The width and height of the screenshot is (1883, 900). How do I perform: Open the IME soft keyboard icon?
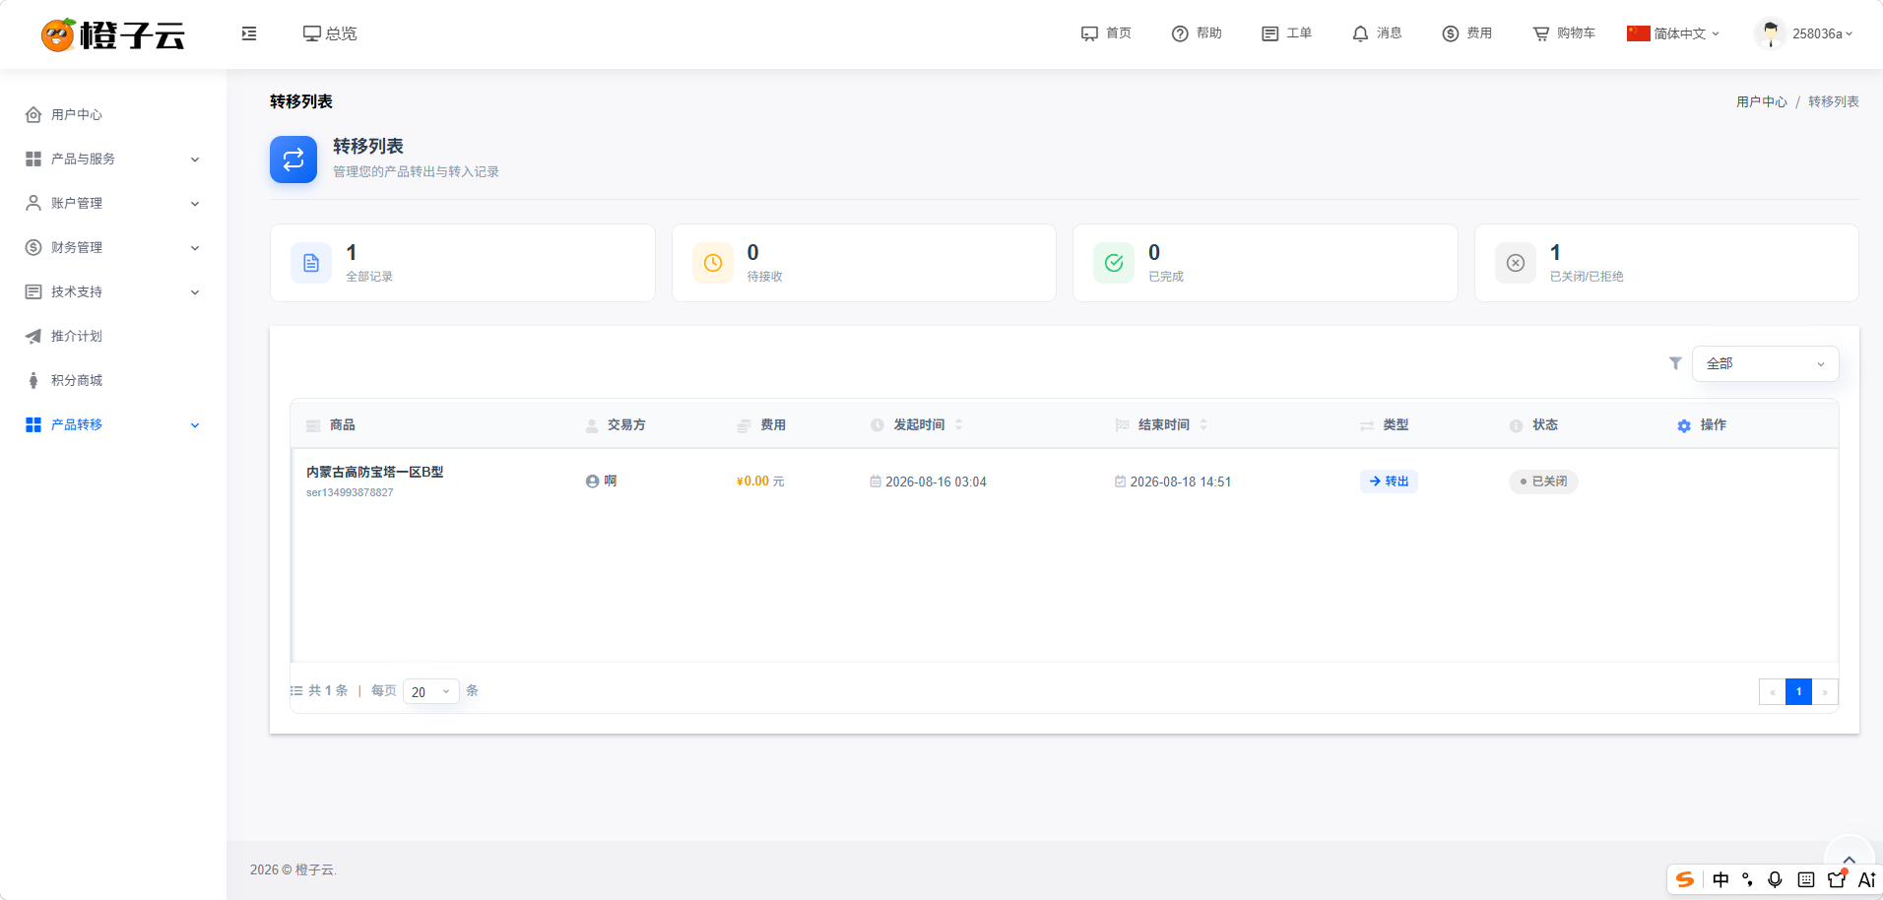[x=1806, y=879]
